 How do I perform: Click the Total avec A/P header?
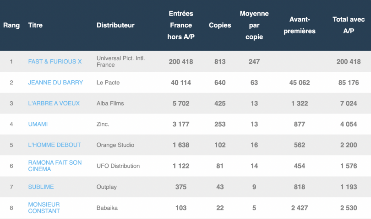click(x=349, y=25)
